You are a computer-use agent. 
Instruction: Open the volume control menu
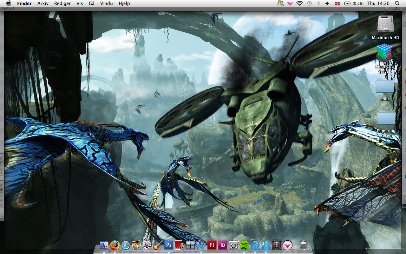click(327, 3)
